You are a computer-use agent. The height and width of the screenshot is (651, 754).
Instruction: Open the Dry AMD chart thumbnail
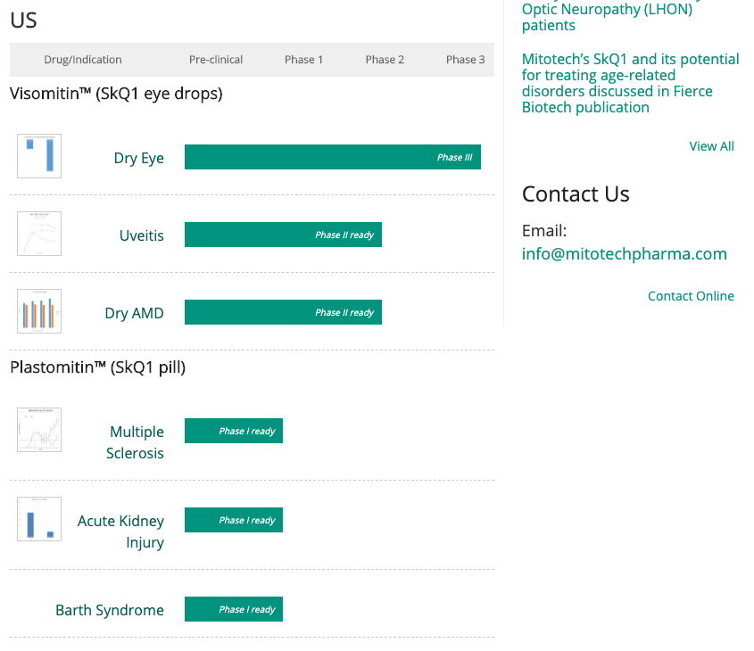pyautogui.click(x=39, y=311)
